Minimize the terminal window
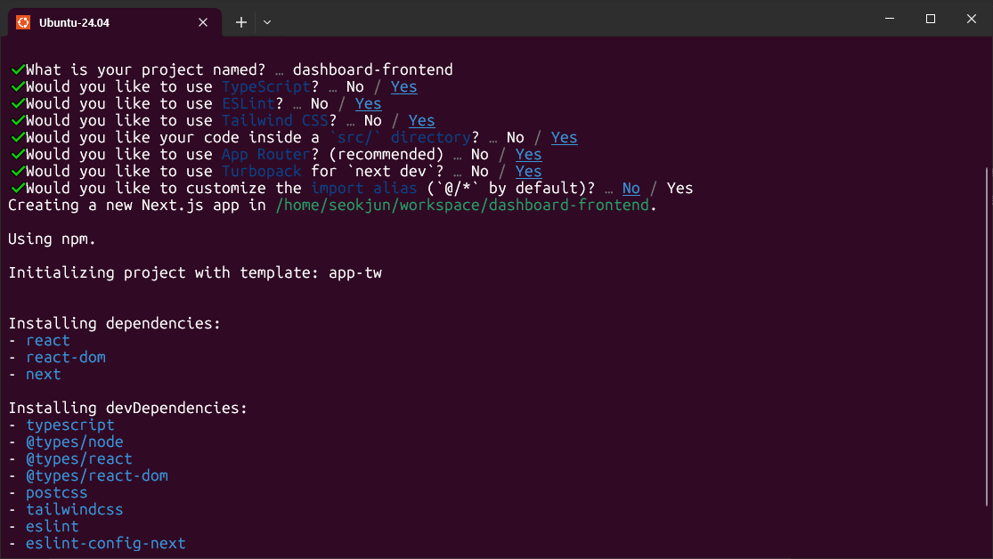Viewport: 993px width, 559px height. click(890, 19)
